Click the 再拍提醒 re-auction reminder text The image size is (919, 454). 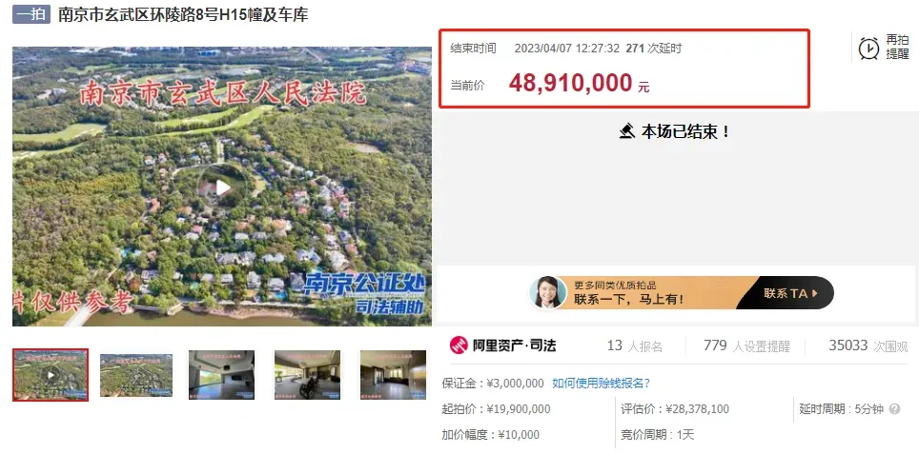coord(897,47)
